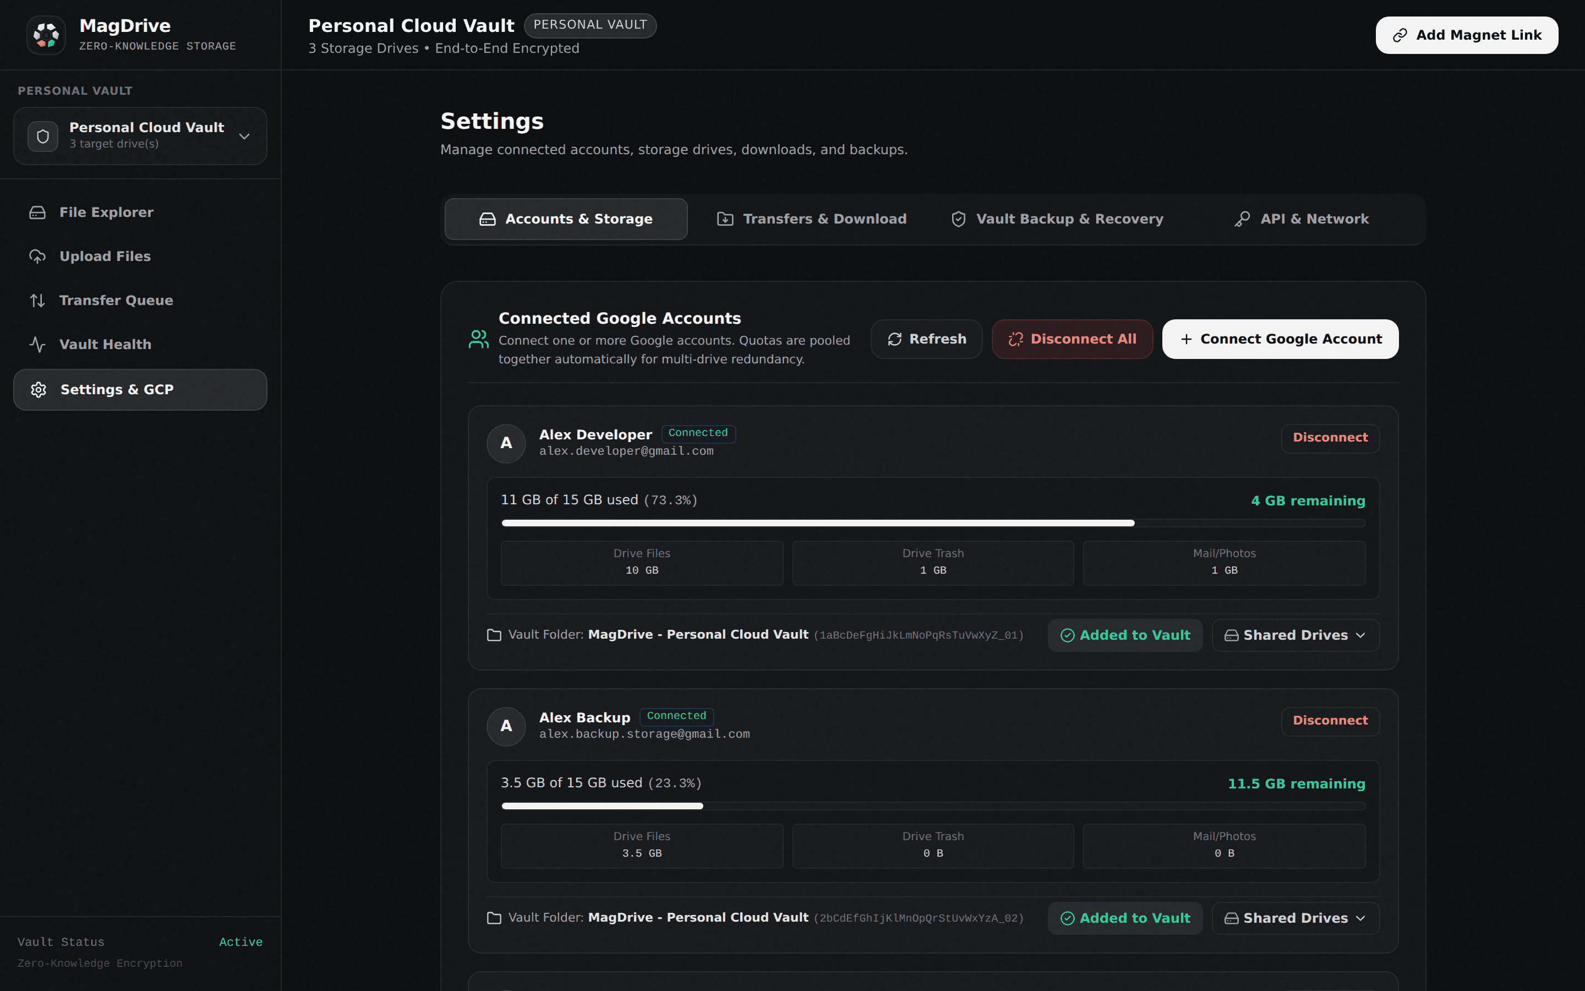The image size is (1585, 991).
Task: Click the folder icon beside 1aBcDeFgHiJkLmNoPqRsTuVwXyZ_01
Action: coord(495,635)
